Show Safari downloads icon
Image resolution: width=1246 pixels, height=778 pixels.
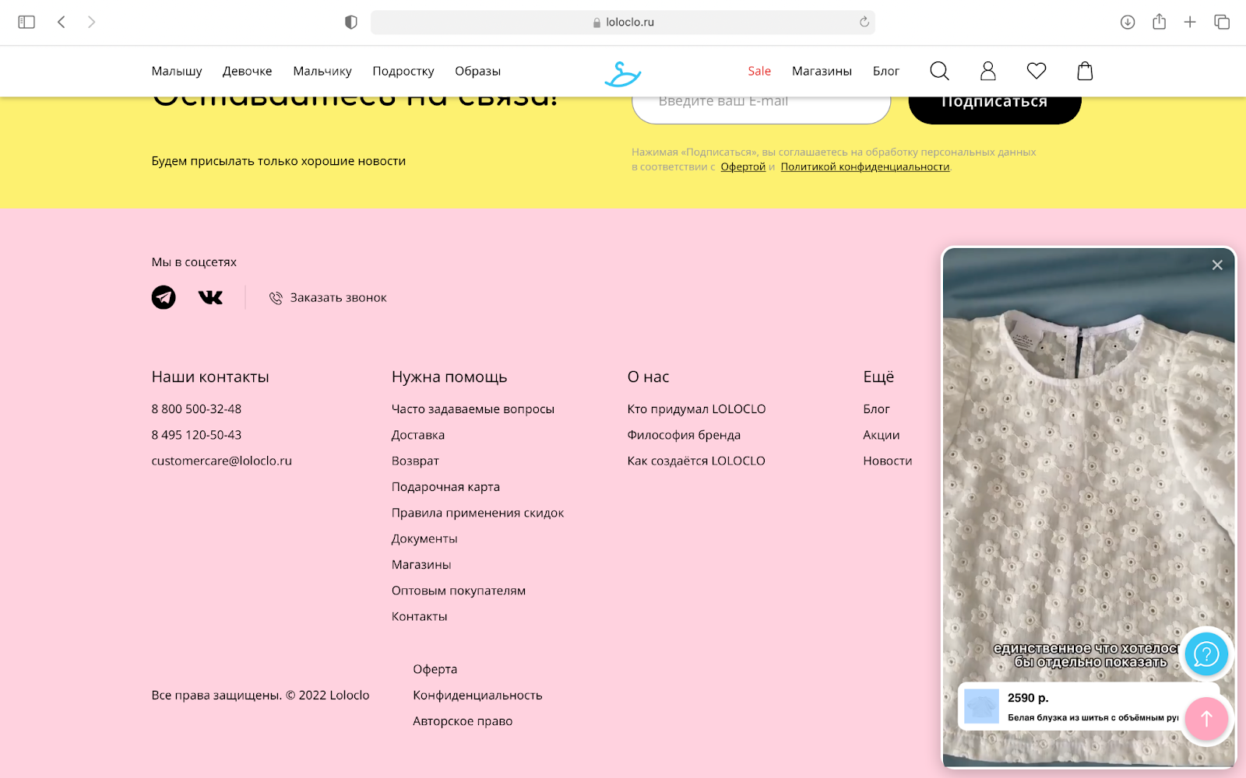pos(1128,23)
